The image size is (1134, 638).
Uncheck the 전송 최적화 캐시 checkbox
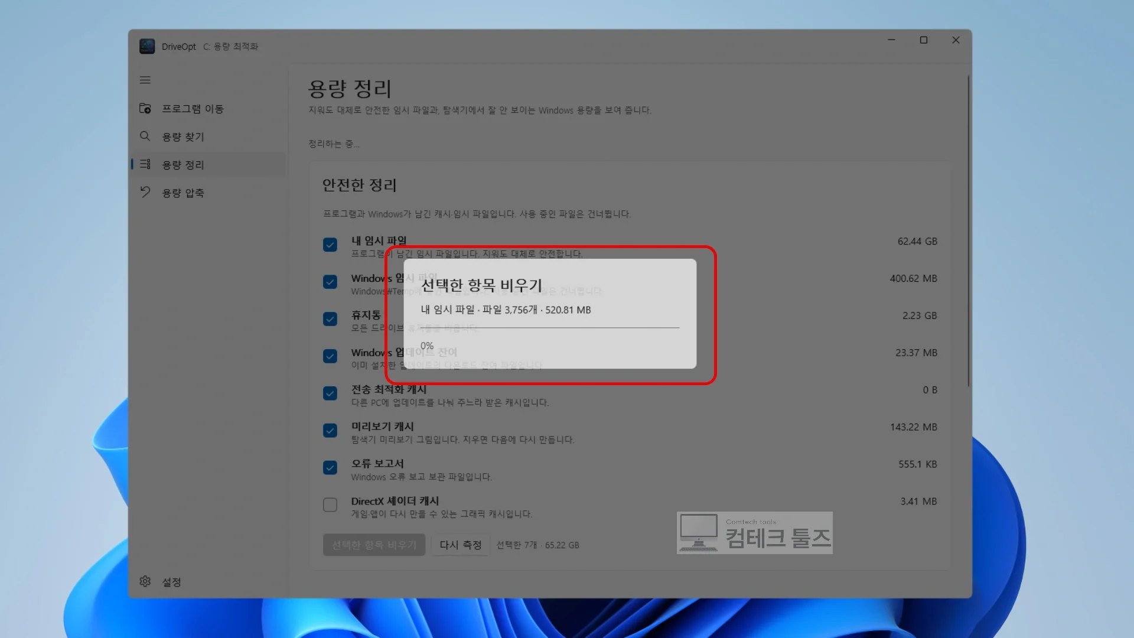tap(330, 393)
